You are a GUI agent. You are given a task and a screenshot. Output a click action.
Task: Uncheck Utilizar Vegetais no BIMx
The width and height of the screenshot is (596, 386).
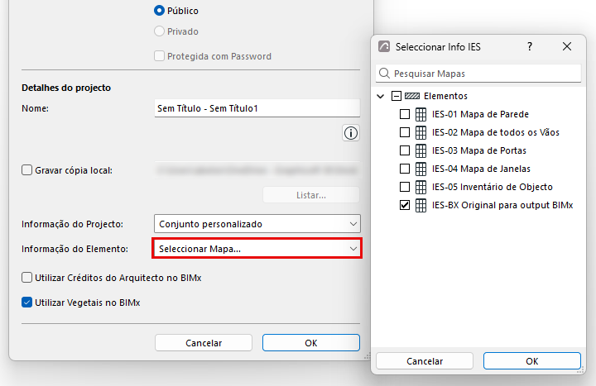pyautogui.click(x=26, y=303)
